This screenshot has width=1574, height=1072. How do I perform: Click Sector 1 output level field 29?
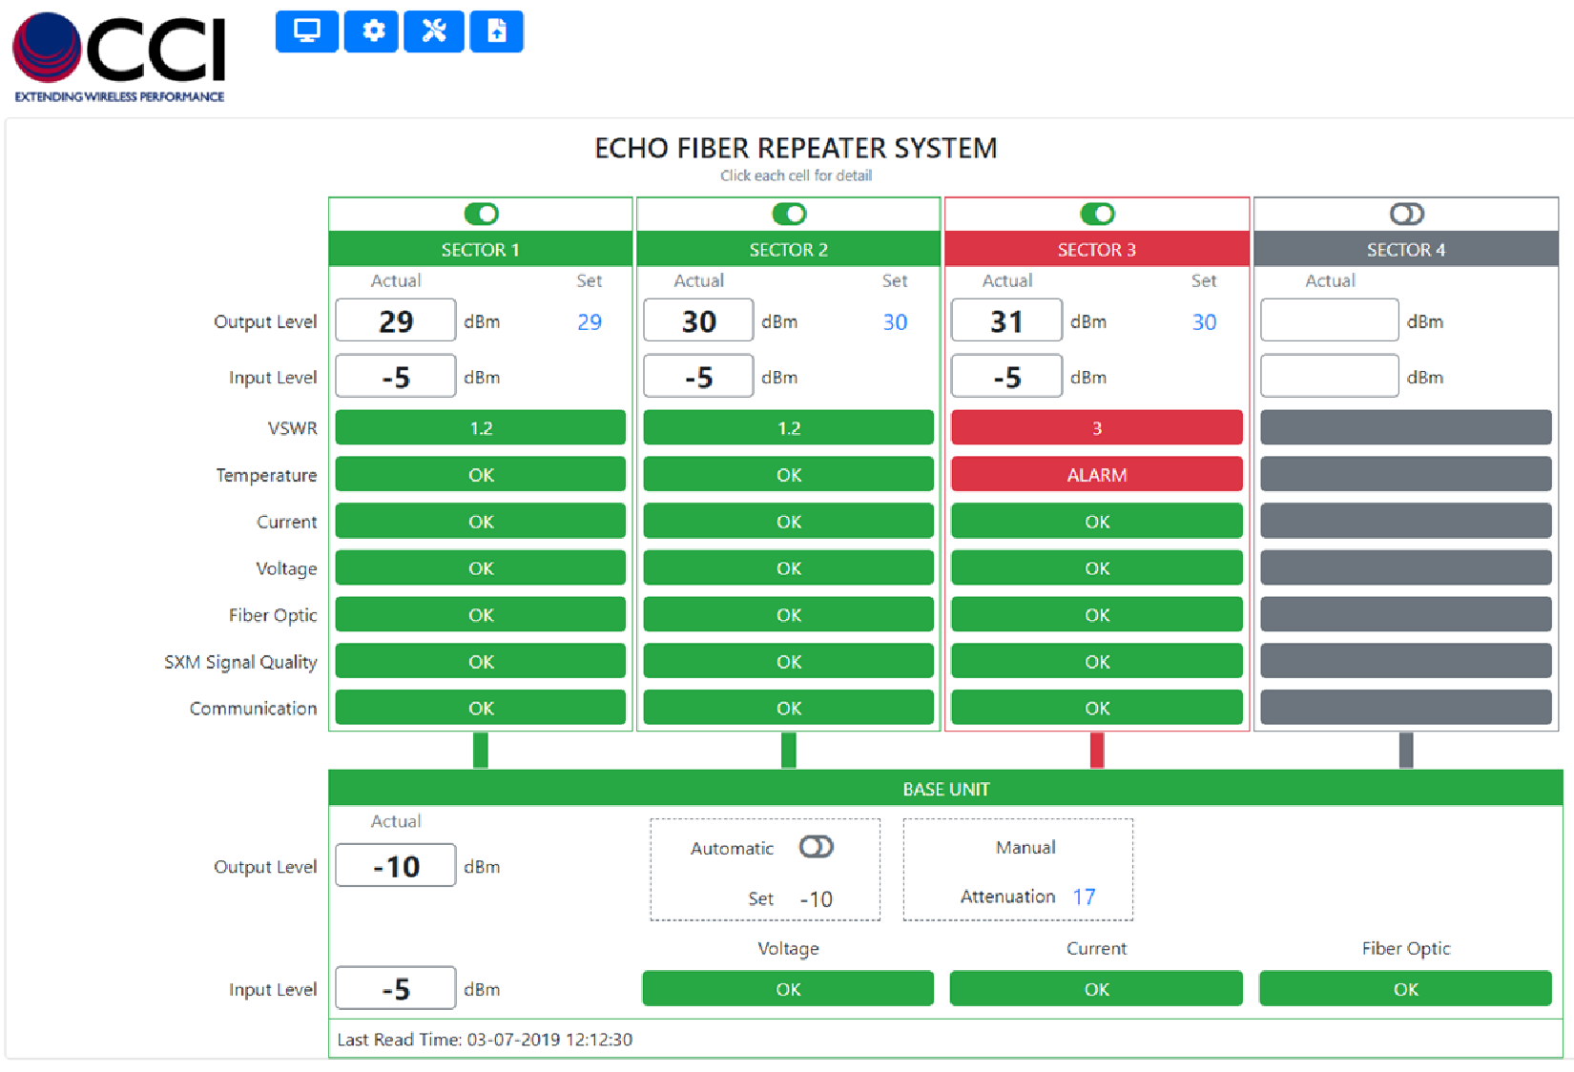pyautogui.click(x=396, y=320)
